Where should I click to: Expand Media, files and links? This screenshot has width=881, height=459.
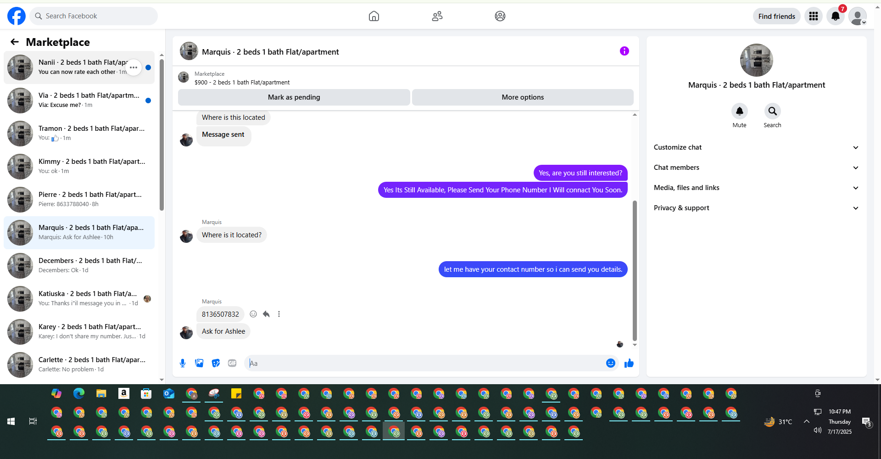[x=757, y=188]
